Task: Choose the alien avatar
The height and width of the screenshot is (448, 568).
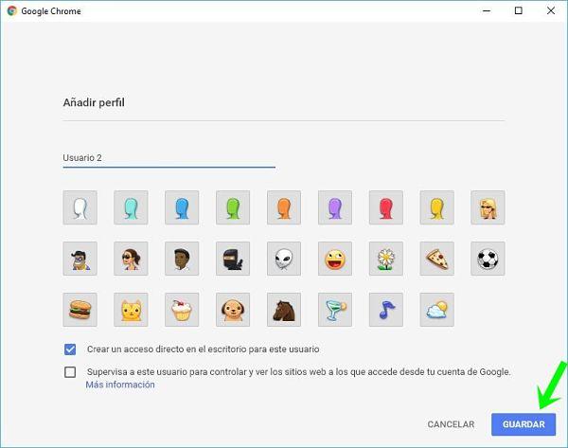Action: 284,259
